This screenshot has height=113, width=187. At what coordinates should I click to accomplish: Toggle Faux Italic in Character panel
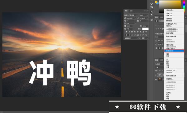(x=129, y=32)
